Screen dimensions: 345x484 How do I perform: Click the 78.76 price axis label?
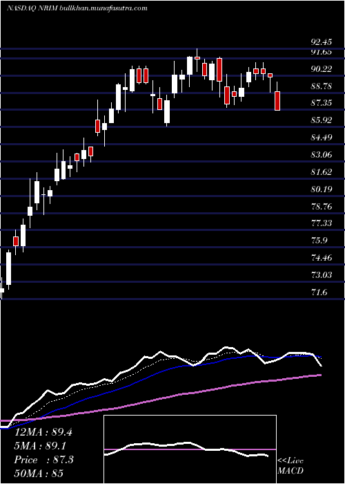coord(322,207)
